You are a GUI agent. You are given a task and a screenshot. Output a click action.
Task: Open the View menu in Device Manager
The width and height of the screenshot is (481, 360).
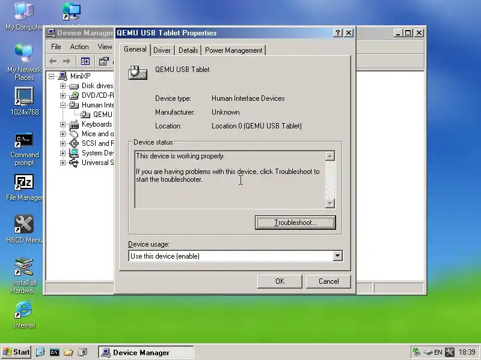click(105, 47)
